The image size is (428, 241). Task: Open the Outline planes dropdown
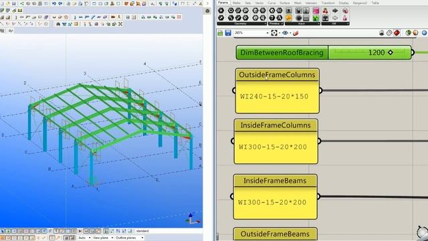[142, 238]
